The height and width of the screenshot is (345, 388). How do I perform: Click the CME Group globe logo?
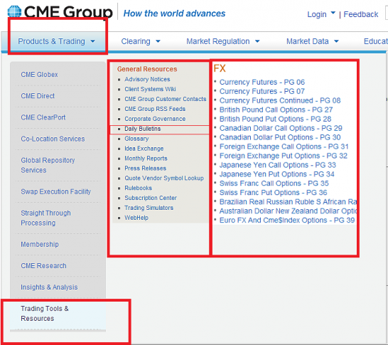coord(15,11)
